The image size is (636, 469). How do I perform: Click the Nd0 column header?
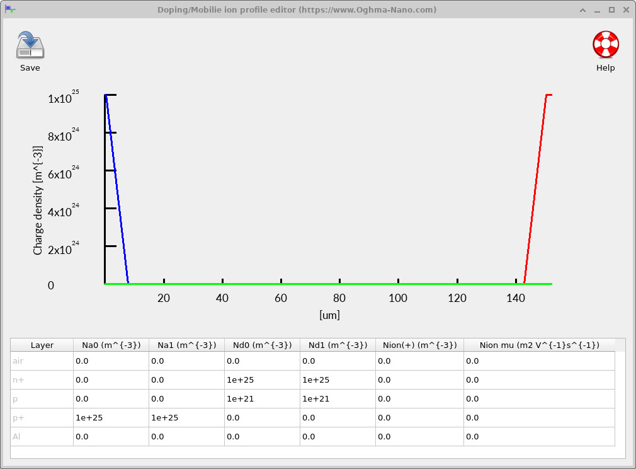pyautogui.click(x=261, y=345)
